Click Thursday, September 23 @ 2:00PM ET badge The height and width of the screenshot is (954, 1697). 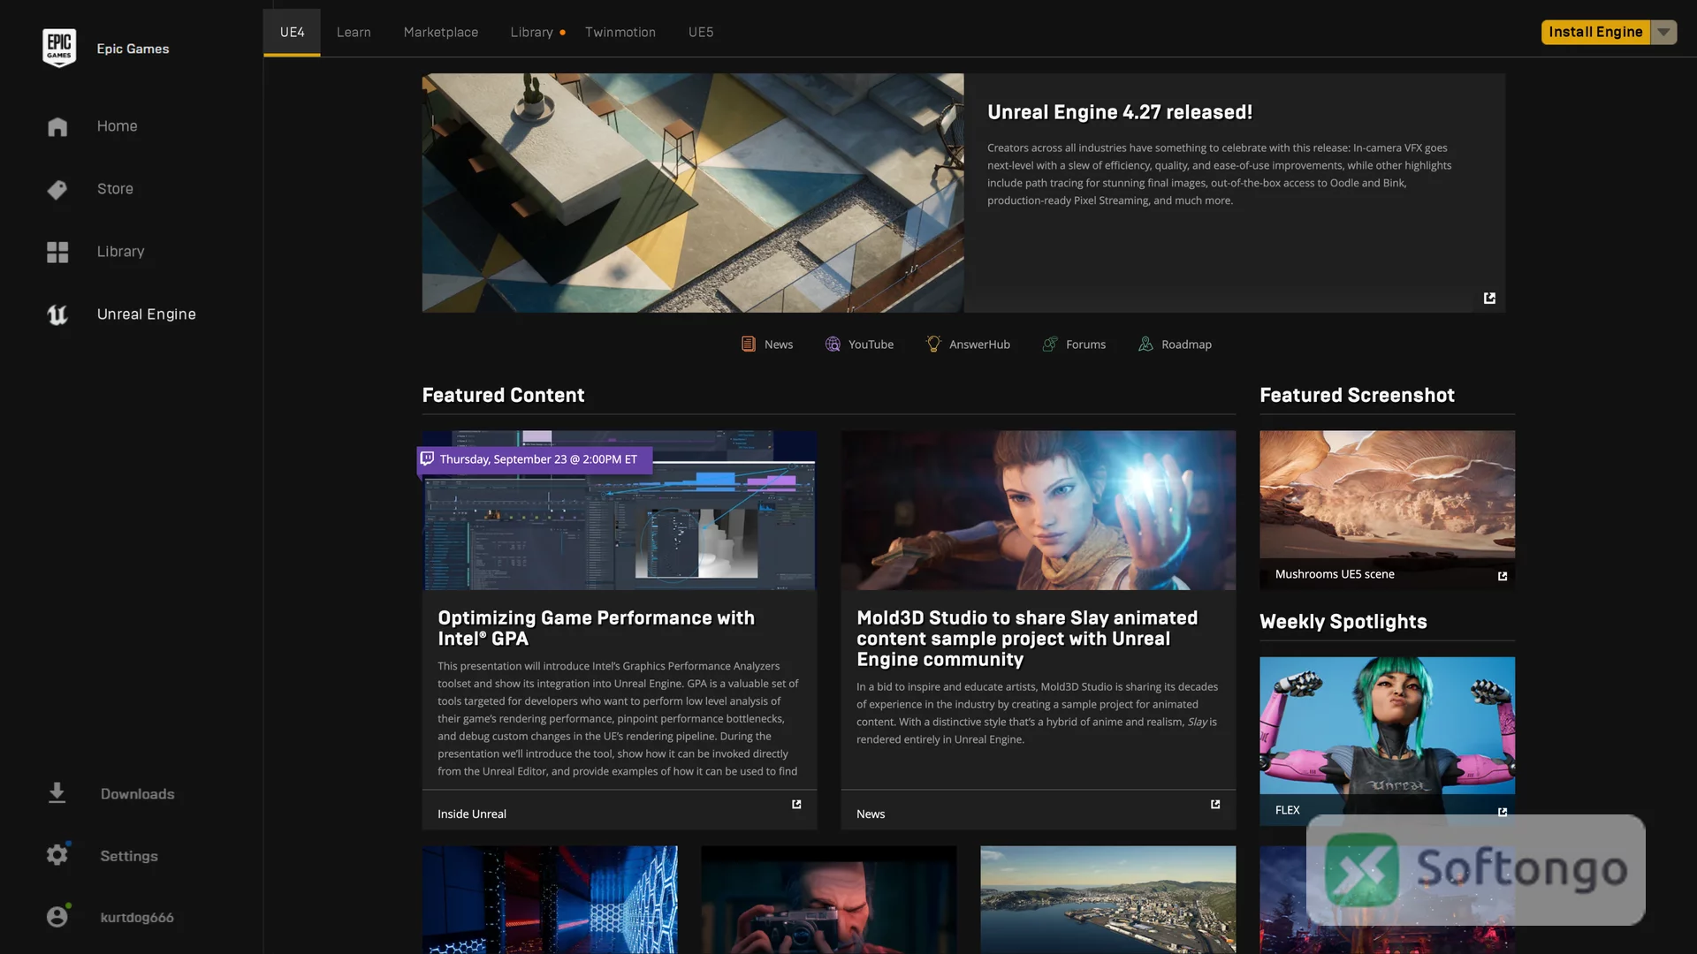[x=535, y=459]
